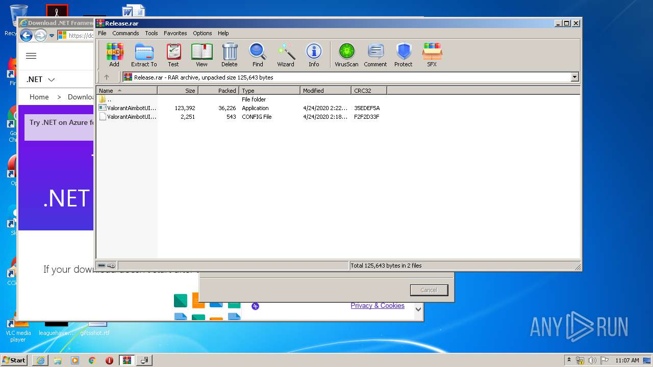Viewport: 653px width, 367px height.
Task: Open the File menu
Action: click(102, 33)
